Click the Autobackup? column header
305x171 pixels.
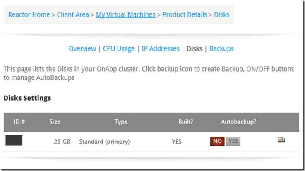coord(238,122)
